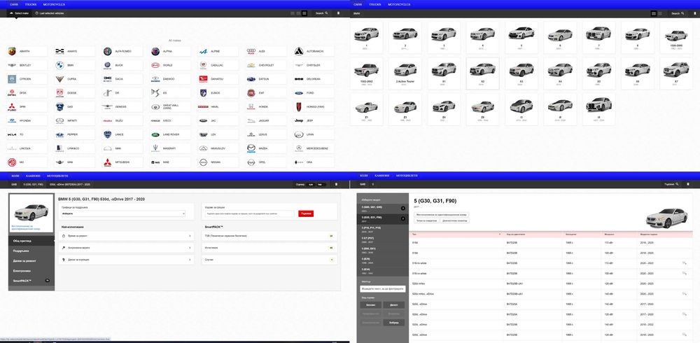Image resolution: width=700 pixels, height=343 pixels.
Task: Open the BMW Z1 model card
Action: click(366, 109)
